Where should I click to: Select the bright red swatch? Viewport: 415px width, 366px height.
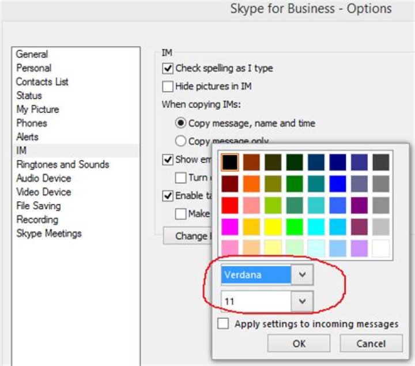click(x=230, y=205)
